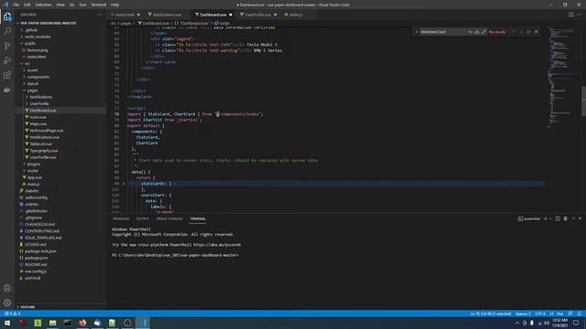Collapse the public folder
Image resolution: width=586 pixels, height=329 pixels.
tap(30, 43)
